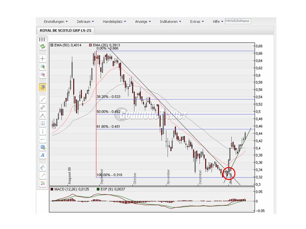
Task: Click the WKN/ISIN/Name search field
Action: tap(237, 21)
